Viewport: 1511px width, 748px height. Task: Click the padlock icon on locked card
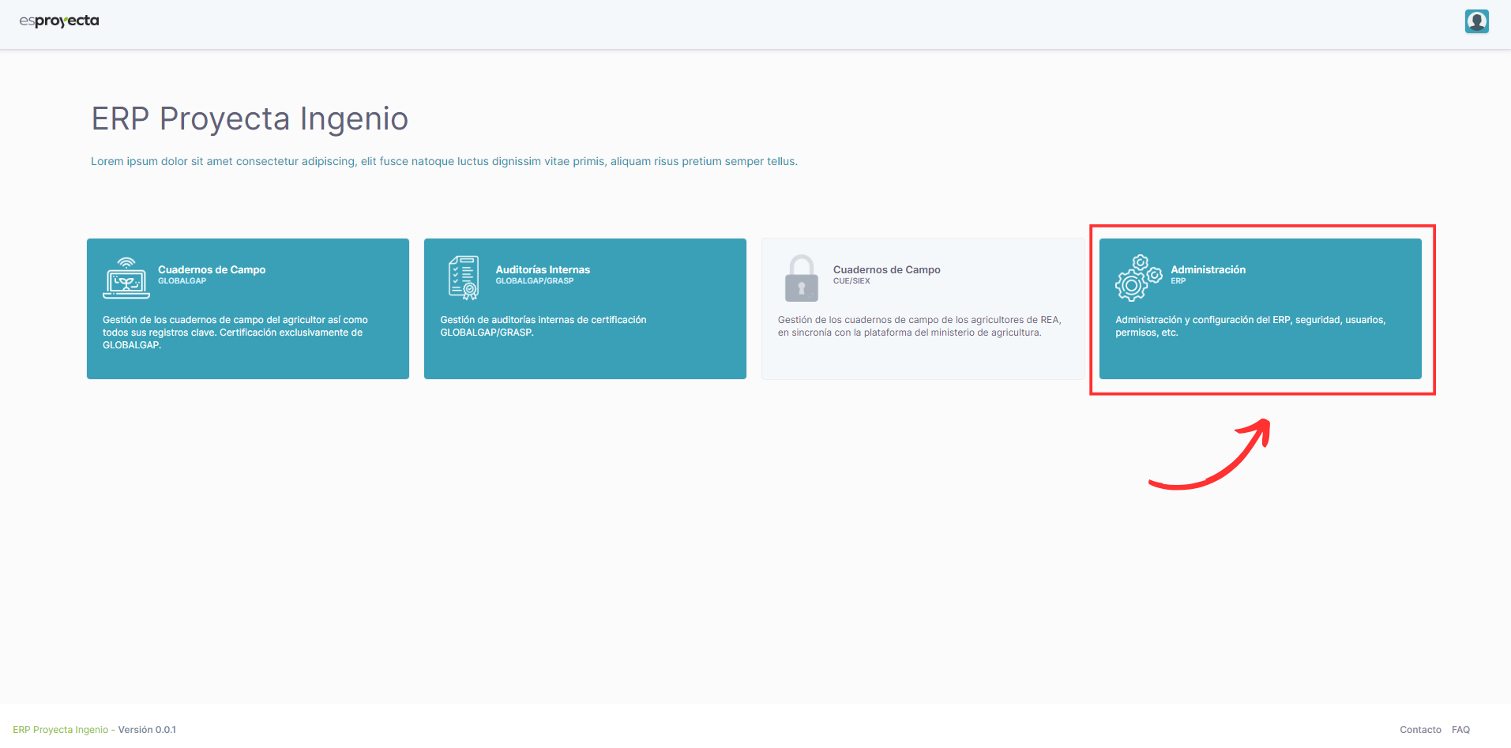[x=801, y=279]
